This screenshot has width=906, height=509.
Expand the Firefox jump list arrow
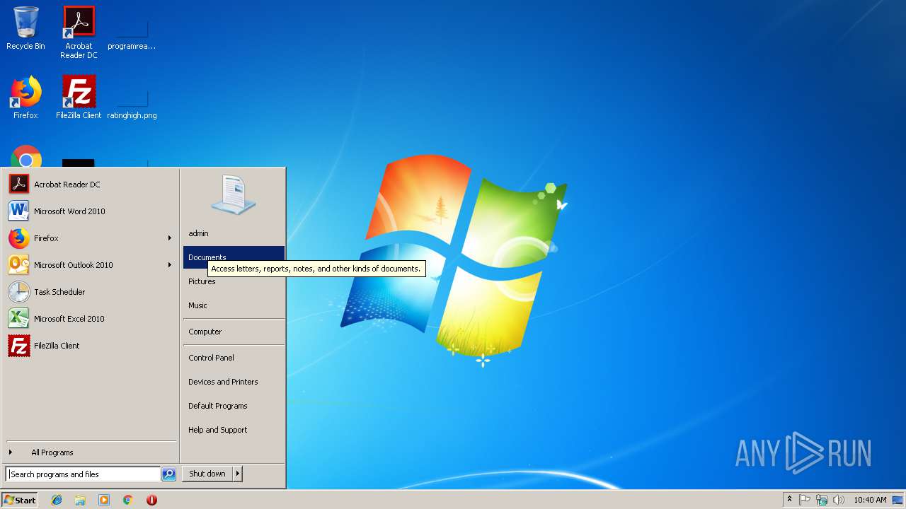point(170,238)
